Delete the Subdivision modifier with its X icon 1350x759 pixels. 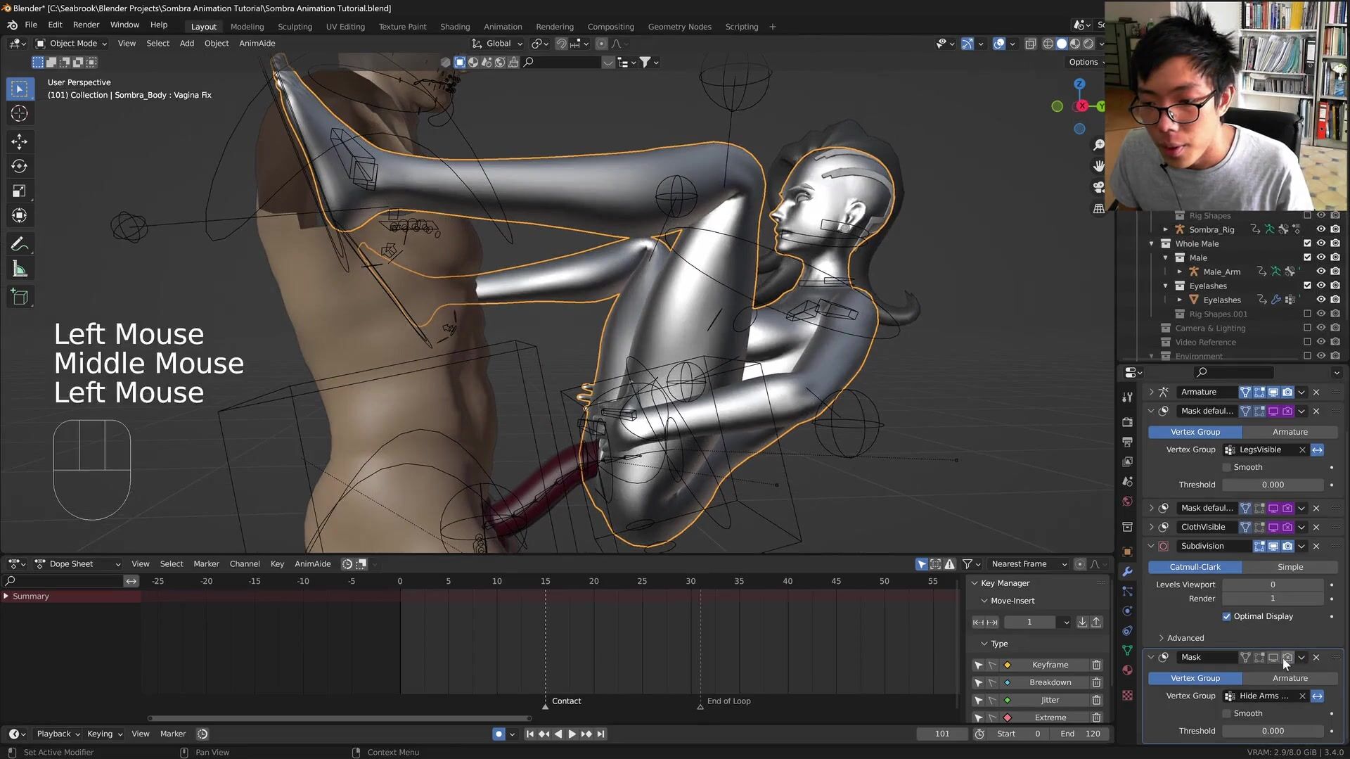pos(1316,546)
